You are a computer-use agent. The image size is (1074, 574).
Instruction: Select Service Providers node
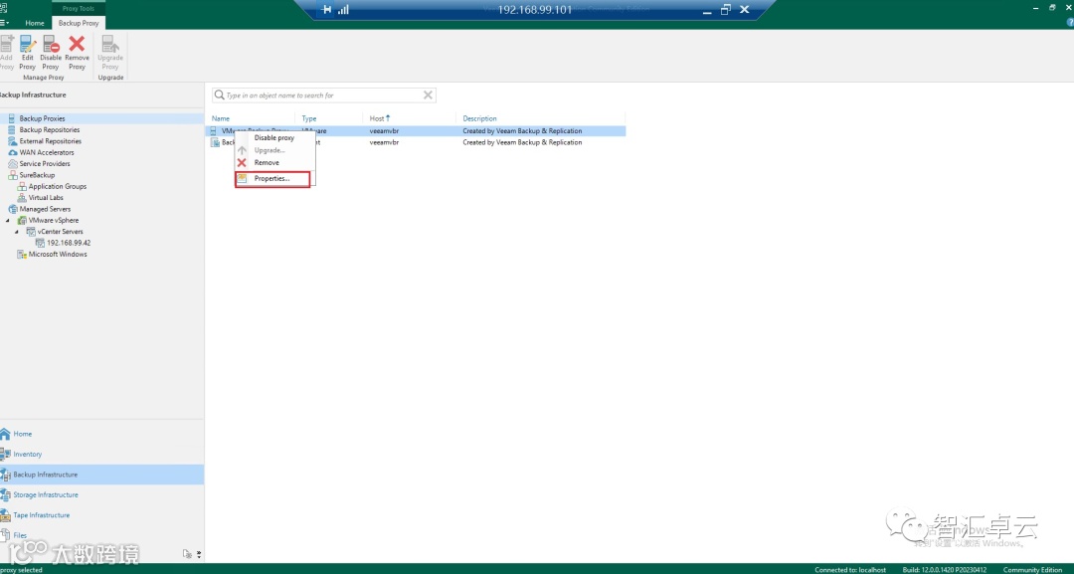pos(45,164)
